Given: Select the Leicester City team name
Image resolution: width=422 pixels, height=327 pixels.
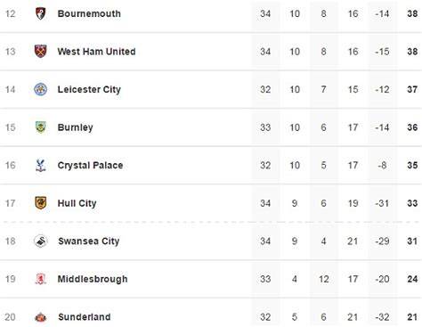Looking at the screenshot, I should (x=89, y=89).
